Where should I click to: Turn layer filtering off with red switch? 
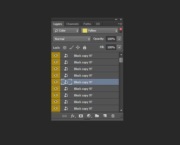[121, 30]
